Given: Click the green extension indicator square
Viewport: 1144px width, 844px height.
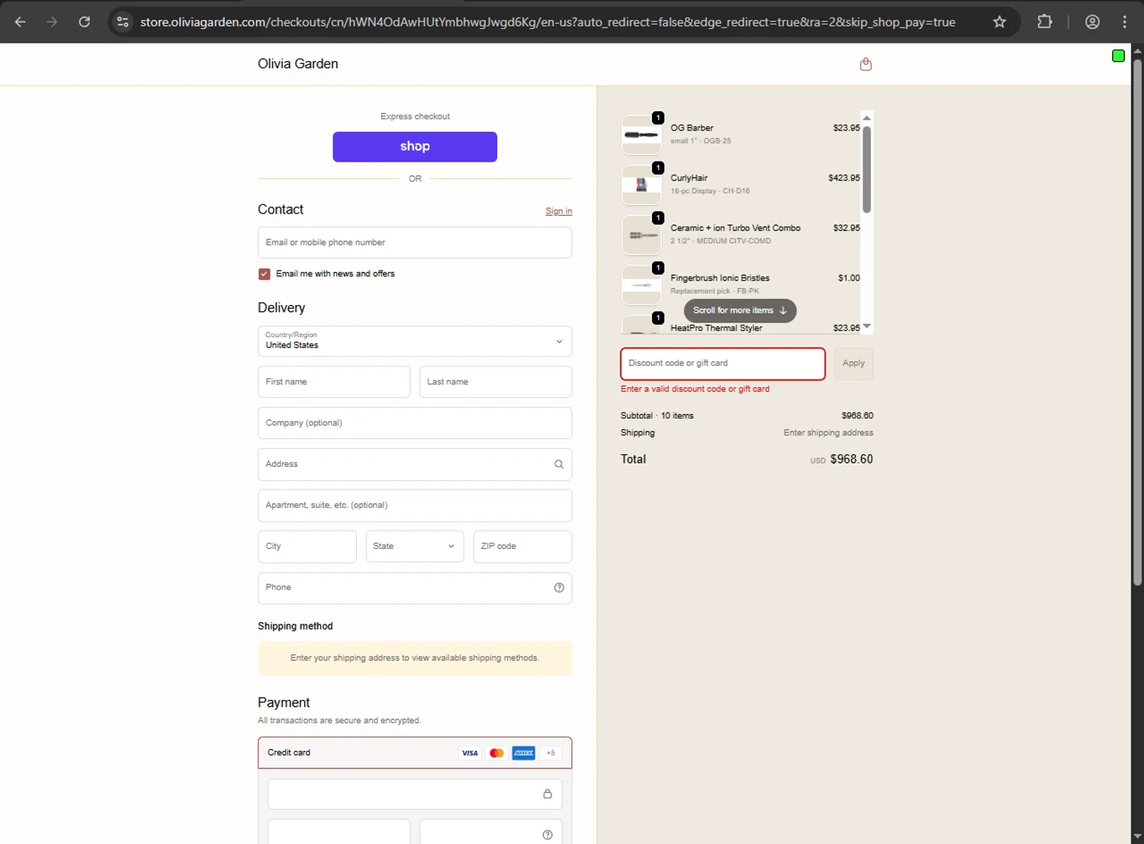Looking at the screenshot, I should pos(1118,56).
